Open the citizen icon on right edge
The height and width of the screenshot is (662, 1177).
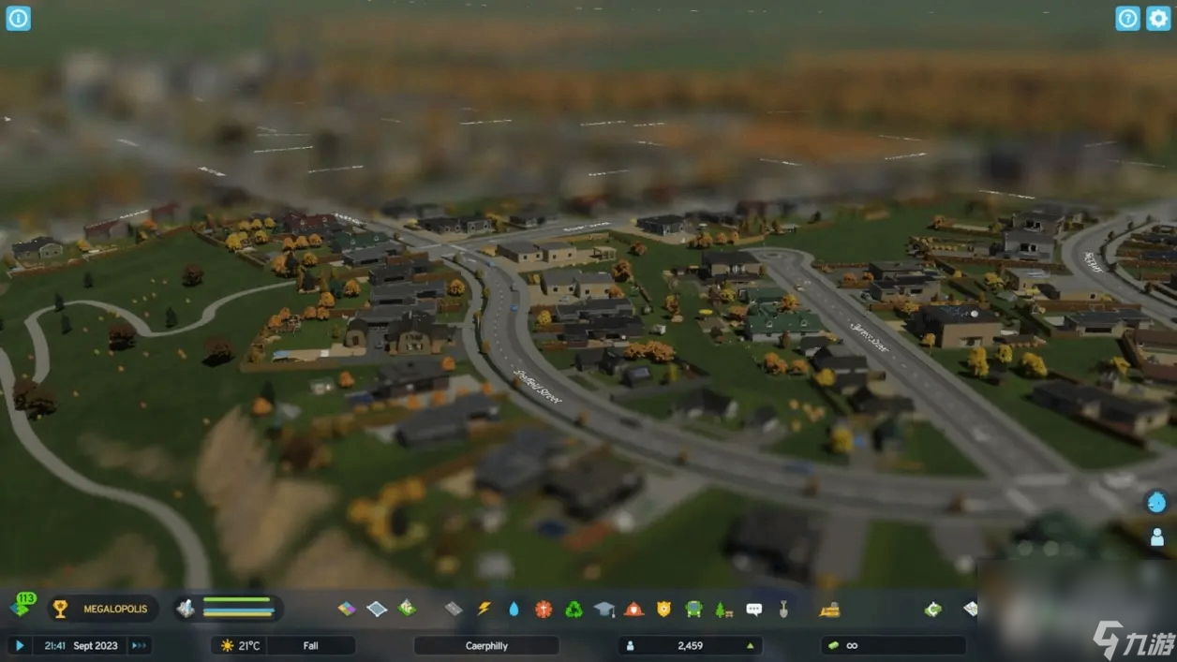click(x=1156, y=537)
